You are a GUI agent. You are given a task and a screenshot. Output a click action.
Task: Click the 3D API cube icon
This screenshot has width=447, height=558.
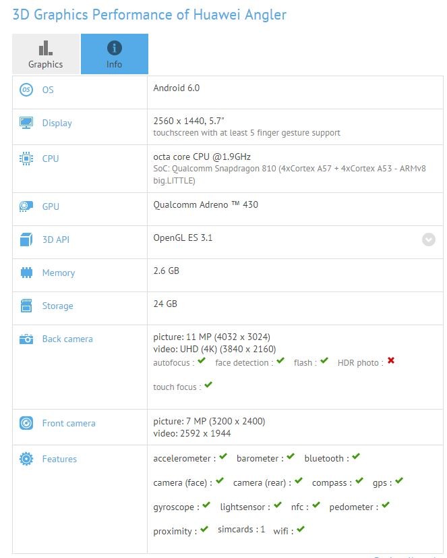click(26, 240)
